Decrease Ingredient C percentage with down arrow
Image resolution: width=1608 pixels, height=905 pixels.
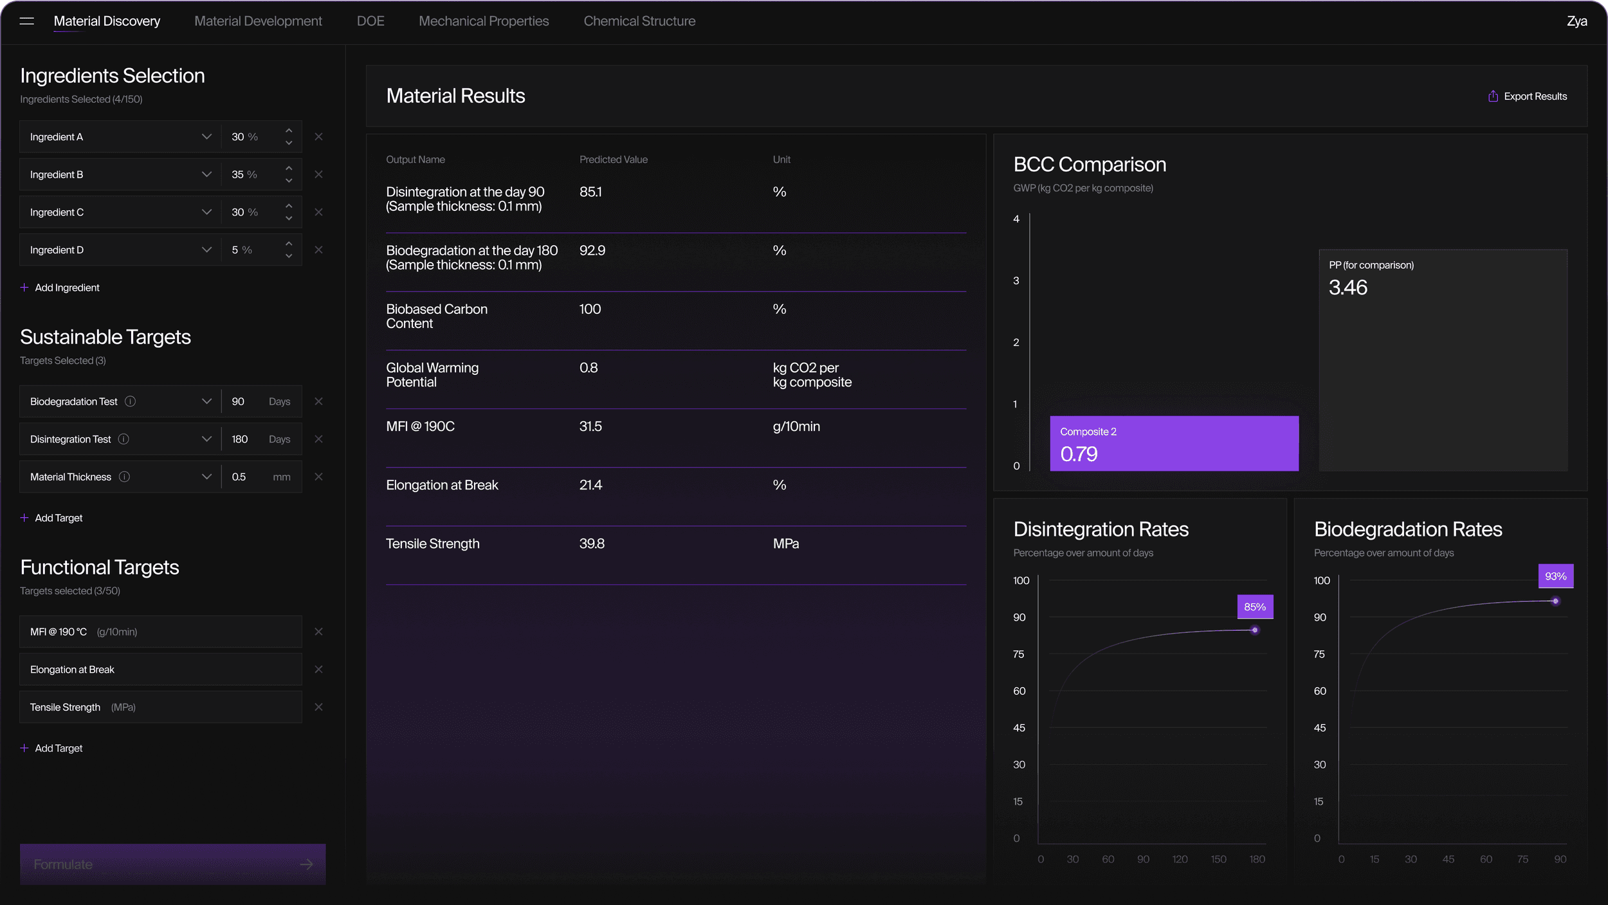click(289, 219)
